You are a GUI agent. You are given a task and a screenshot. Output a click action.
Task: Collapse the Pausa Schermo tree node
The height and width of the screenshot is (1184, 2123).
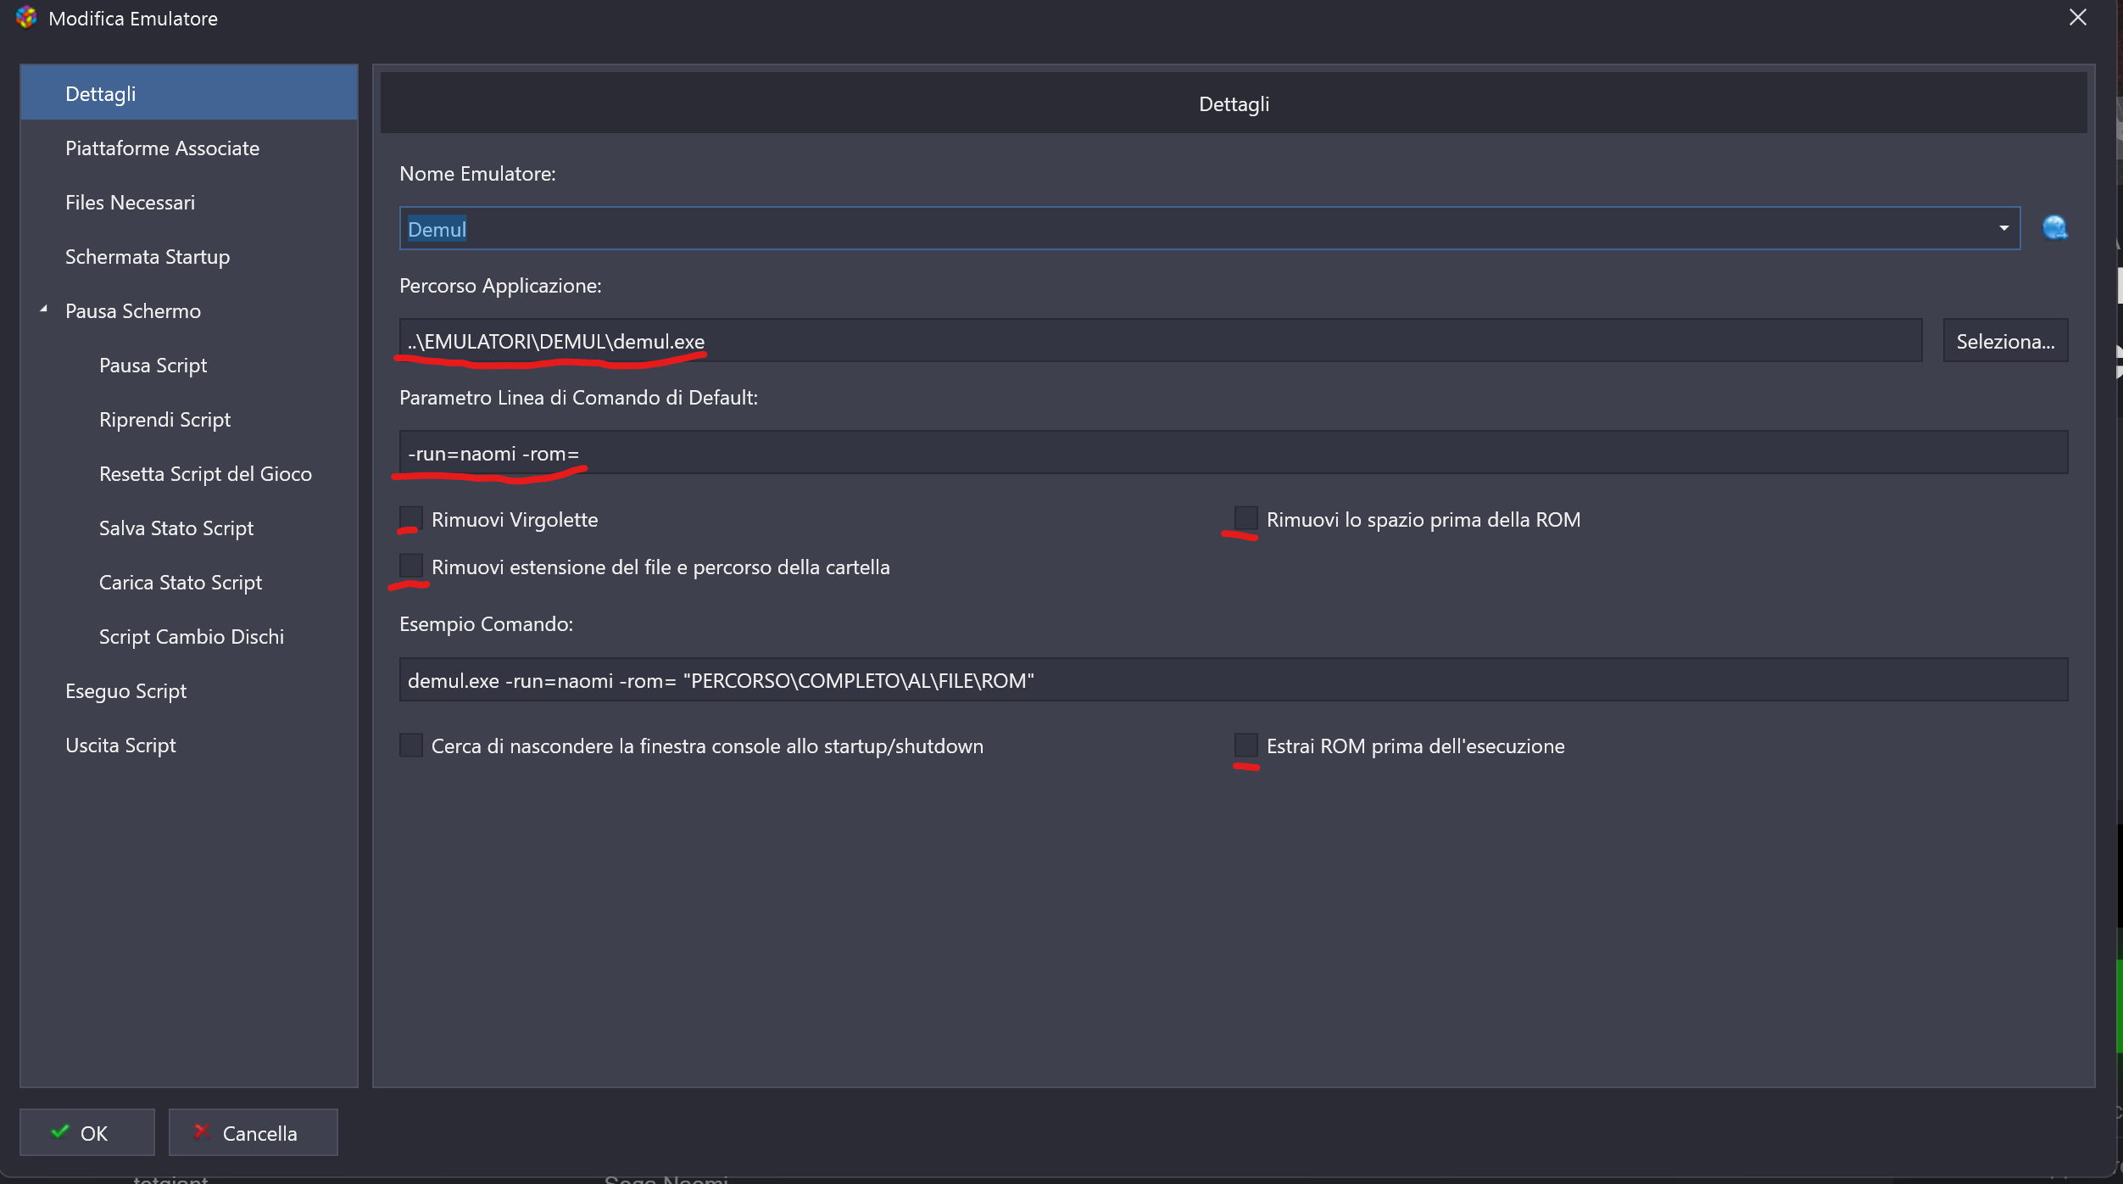(43, 310)
